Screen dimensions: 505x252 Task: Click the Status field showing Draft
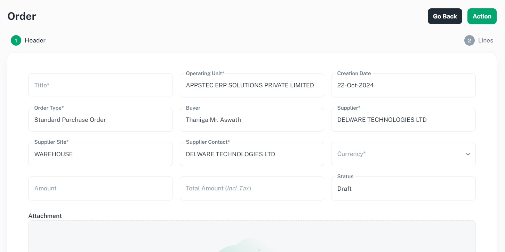[403, 188]
